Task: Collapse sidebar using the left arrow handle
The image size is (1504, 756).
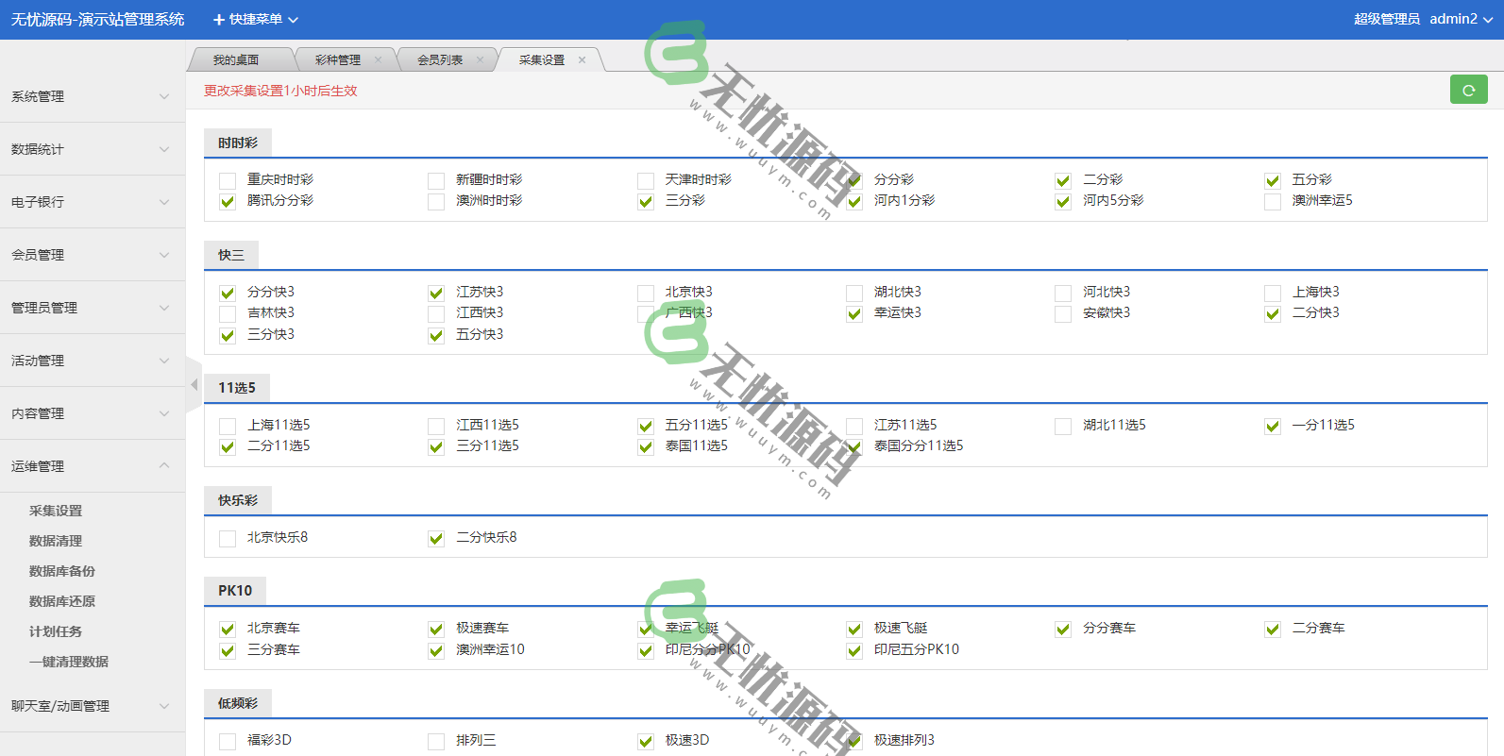Action: [194, 384]
